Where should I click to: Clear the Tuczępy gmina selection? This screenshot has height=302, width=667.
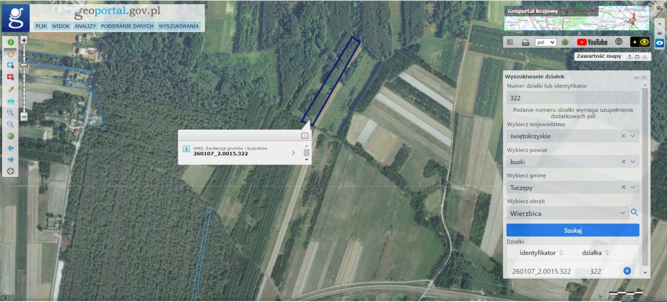[x=623, y=187]
